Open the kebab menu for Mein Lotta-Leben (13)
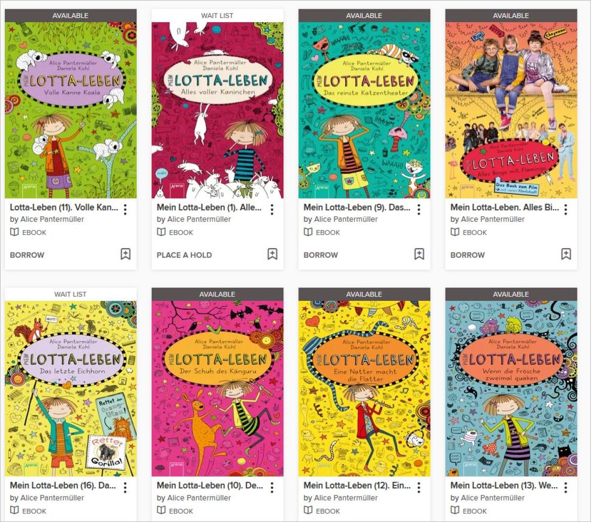Image resolution: width=591 pixels, height=522 pixels. click(565, 488)
